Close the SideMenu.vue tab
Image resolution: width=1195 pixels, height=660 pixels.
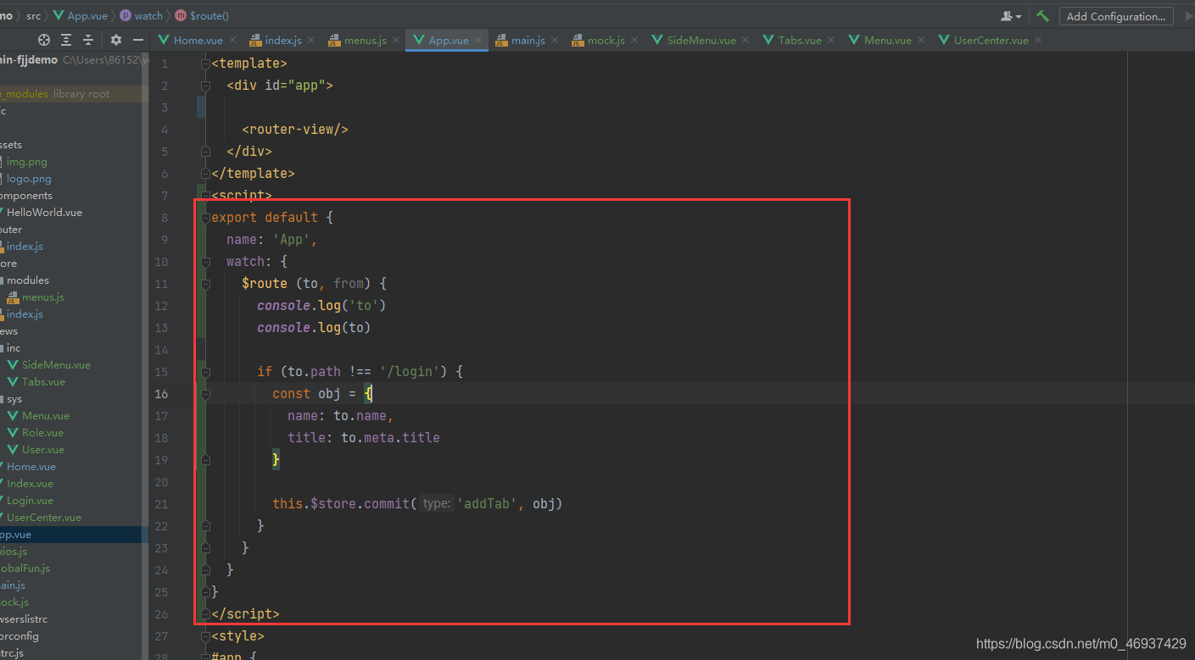point(745,40)
